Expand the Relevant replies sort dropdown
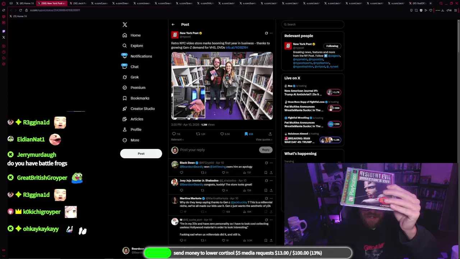 [177, 140]
